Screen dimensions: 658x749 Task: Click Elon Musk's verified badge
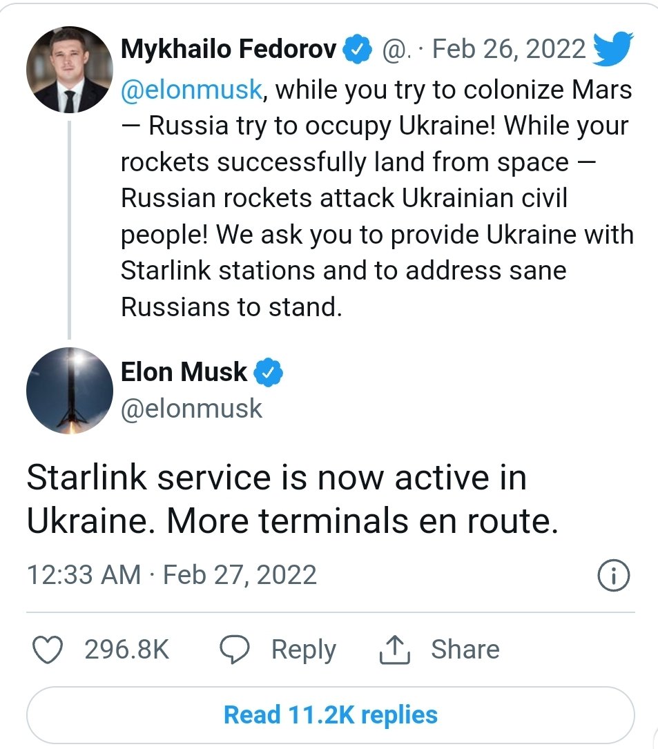pos(269,373)
